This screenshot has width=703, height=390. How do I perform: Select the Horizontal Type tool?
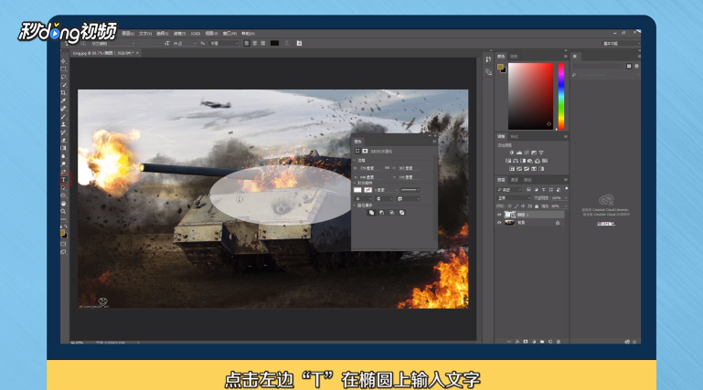pos(64,180)
